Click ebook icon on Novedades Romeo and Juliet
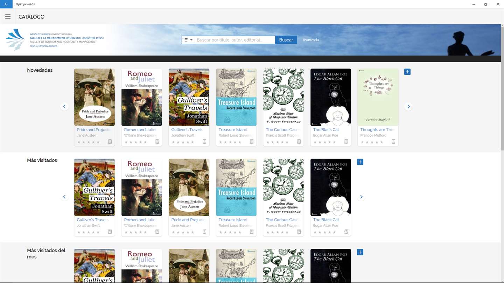 [x=157, y=141]
